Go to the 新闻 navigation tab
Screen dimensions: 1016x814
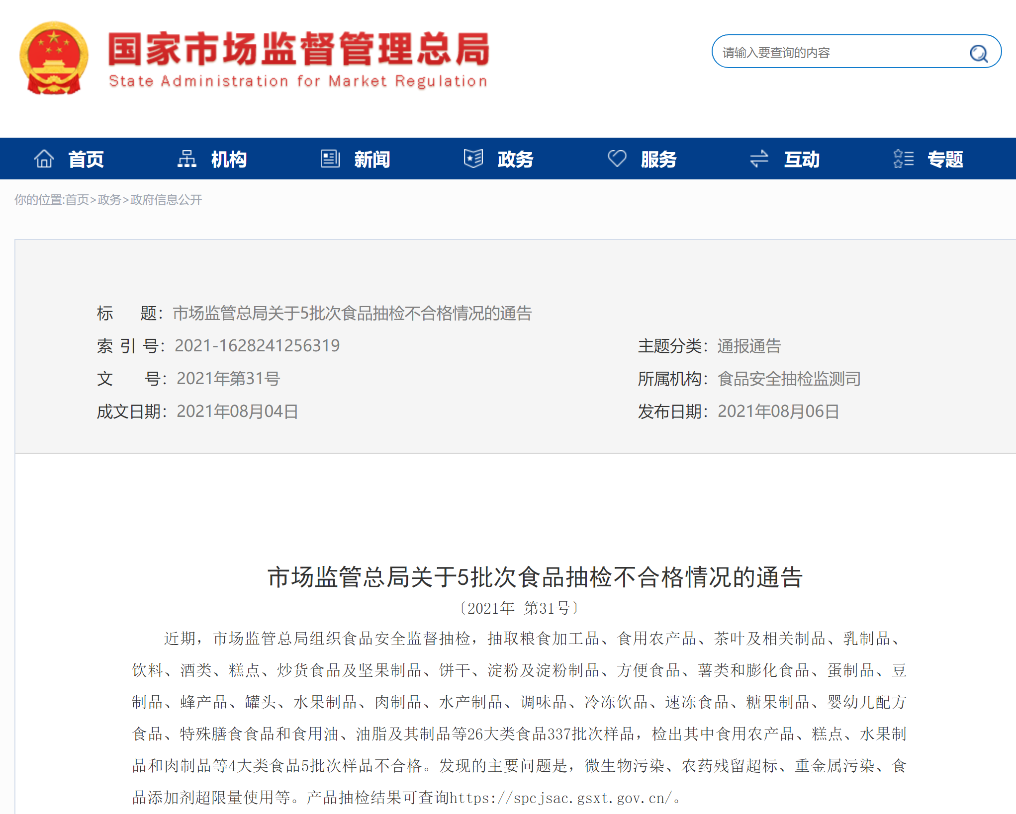[x=372, y=160]
